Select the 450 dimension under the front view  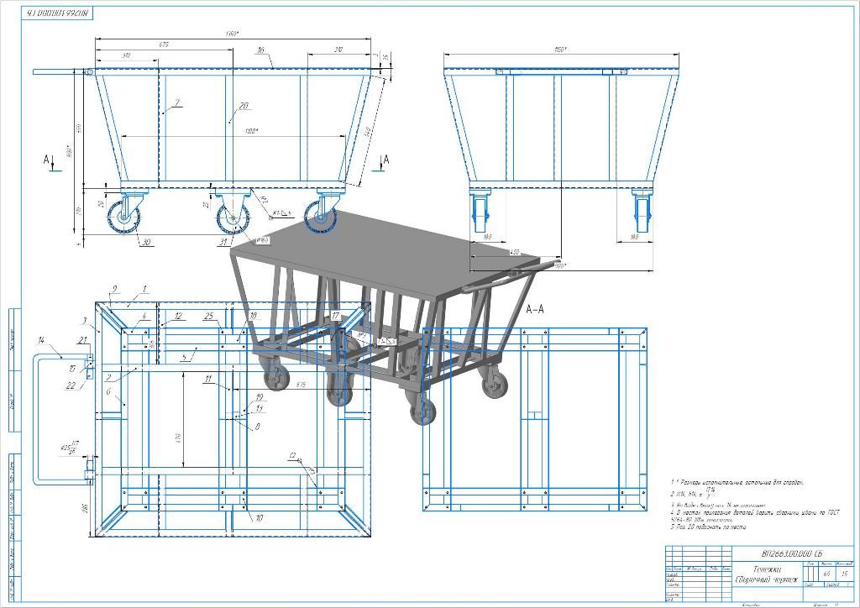coord(515,253)
